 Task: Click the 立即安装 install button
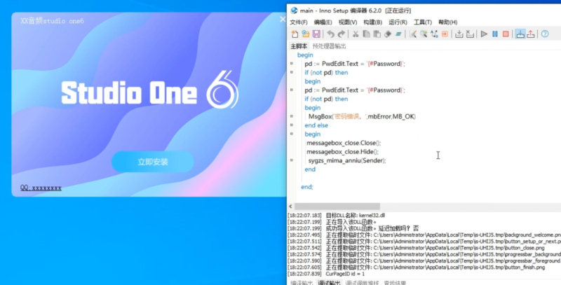(153, 162)
